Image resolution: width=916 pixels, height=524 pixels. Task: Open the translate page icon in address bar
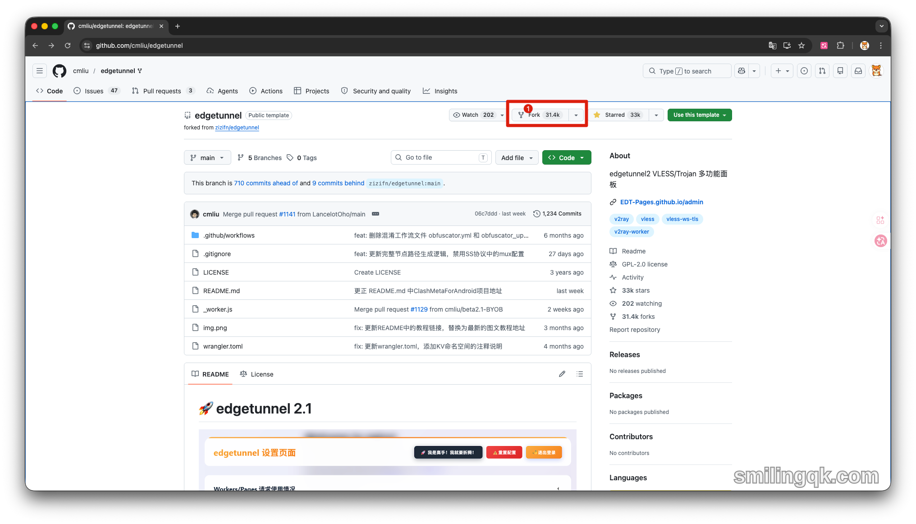[773, 46]
